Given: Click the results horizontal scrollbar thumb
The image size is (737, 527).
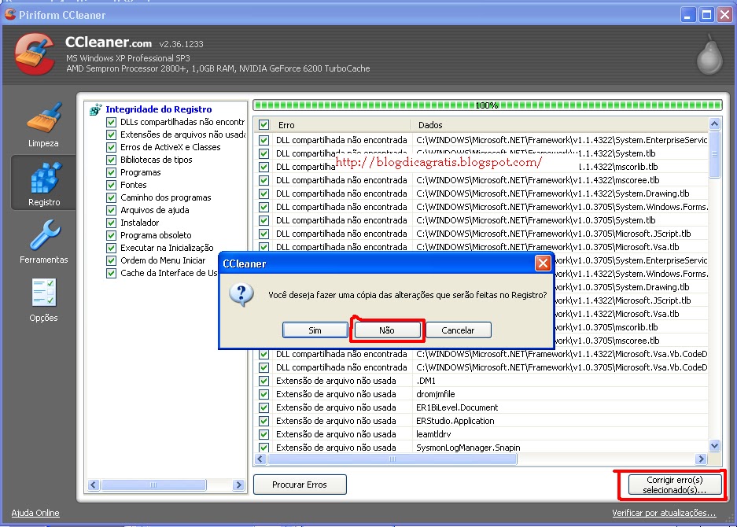Looking at the screenshot, I should point(392,459).
